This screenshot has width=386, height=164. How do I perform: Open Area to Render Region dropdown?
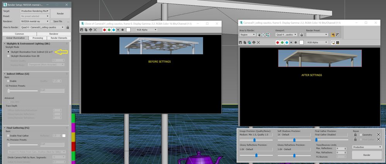(x=248, y=35)
